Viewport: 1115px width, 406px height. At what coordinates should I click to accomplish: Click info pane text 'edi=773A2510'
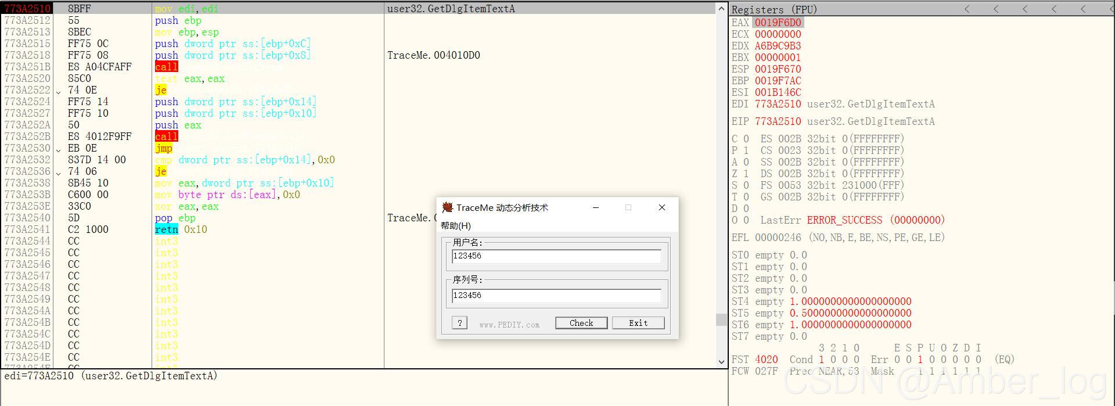click(39, 376)
